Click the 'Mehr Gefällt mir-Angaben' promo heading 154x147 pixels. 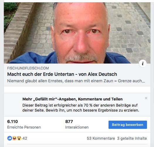click(72, 99)
